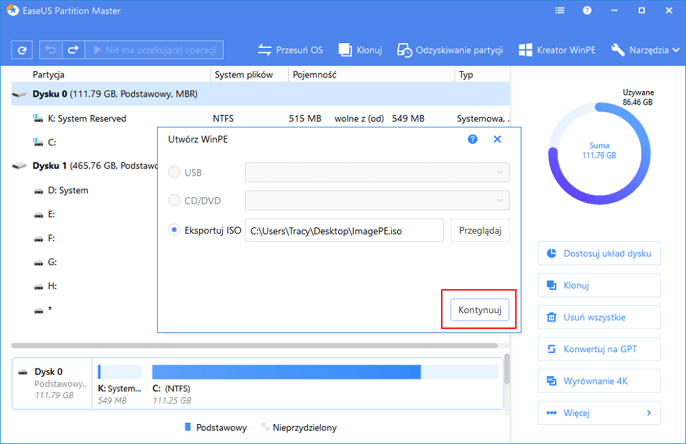686x444 pixels.
Task: Click Konwertuj na GPT button
Action: [600, 349]
